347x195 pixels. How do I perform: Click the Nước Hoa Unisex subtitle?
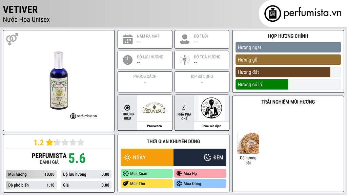coord(26,19)
